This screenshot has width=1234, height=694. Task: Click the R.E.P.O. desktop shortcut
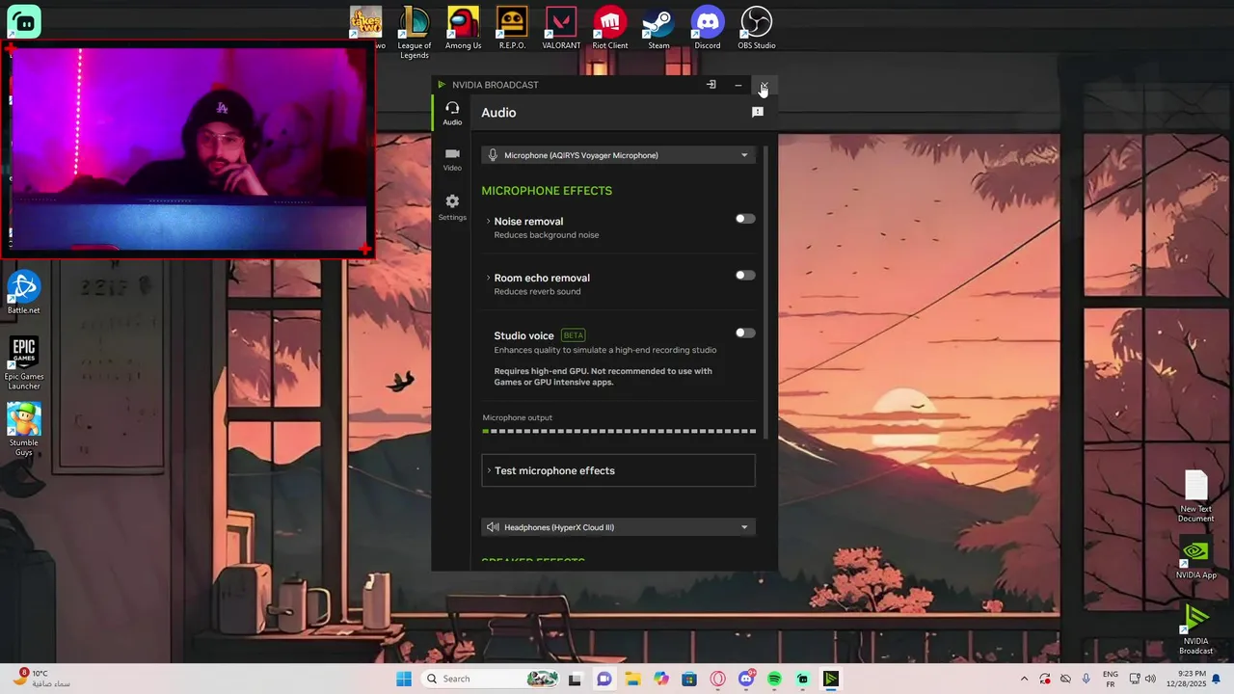coord(512,28)
